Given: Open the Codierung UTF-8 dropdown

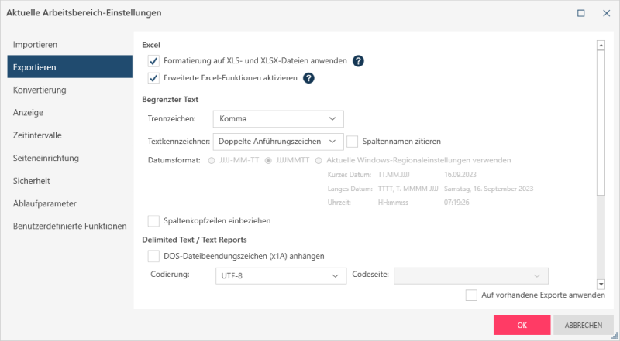Looking at the screenshot, I should 280,276.
